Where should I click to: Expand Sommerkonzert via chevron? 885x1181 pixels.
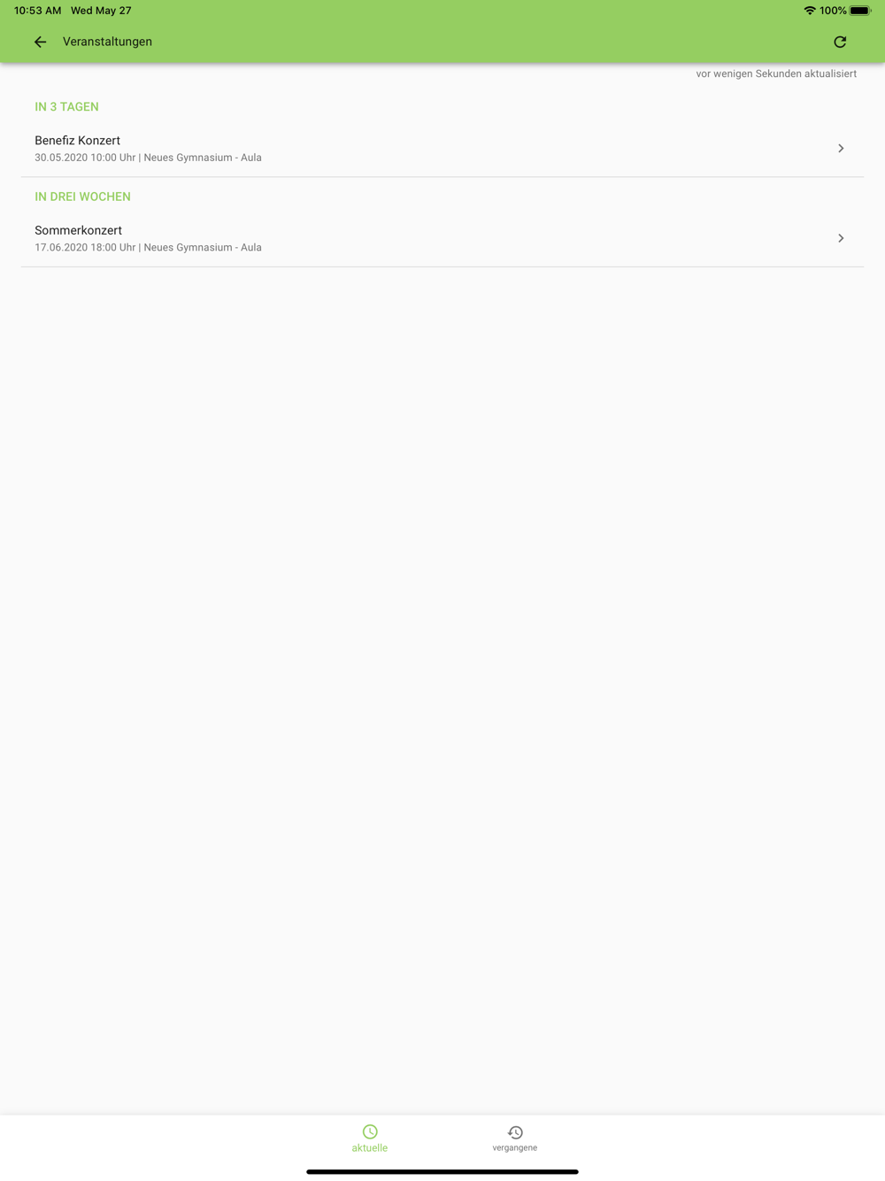point(841,238)
